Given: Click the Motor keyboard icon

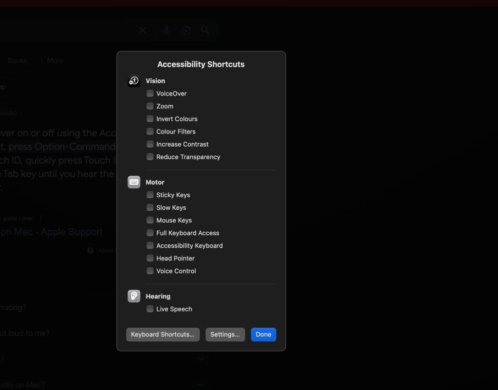Looking at the screenshot, I should pyautogui.click(x=134, y=182).
